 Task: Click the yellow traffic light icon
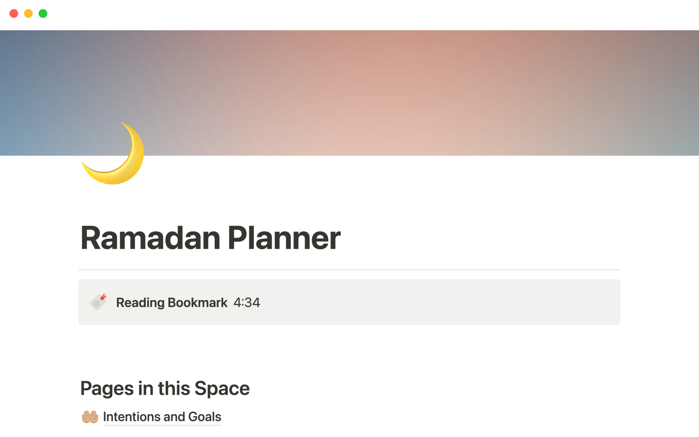28,13
